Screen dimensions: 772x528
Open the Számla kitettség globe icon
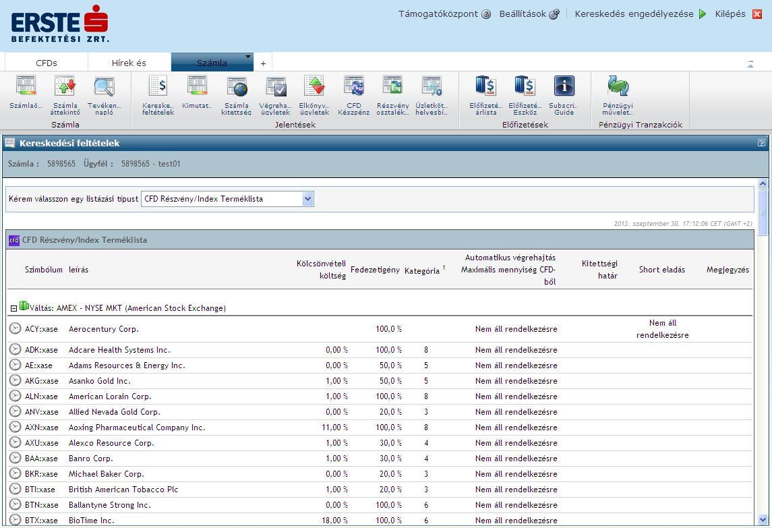click(237, 86)
